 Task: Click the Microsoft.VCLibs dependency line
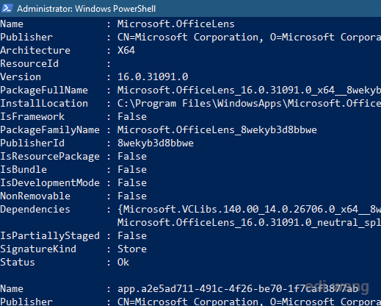pyautogui.click(x=249, y=210)
